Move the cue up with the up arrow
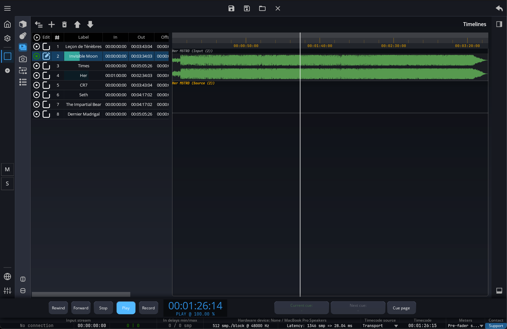 (x=77, y=24)
